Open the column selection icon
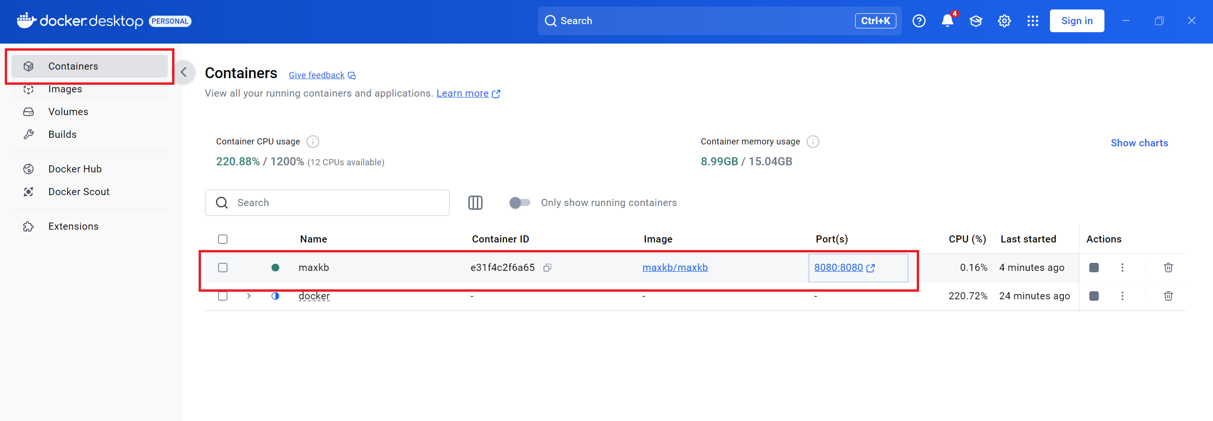The height and width of the screenshot is (421, 1213). pyautogui.click(x=475, y=203)
